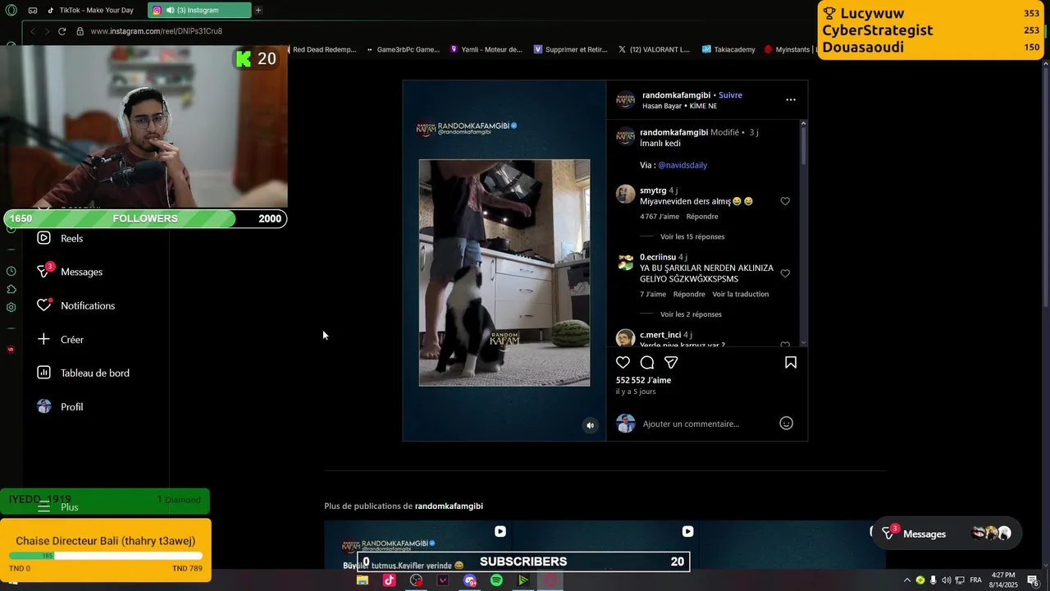Mute the reel video sound
The image size is (1050, 591).
point(590,425)
